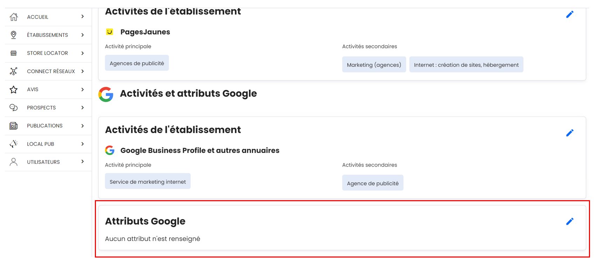Expand the Accueil menu chevron
597x267 pixels.
pos(83,16)
